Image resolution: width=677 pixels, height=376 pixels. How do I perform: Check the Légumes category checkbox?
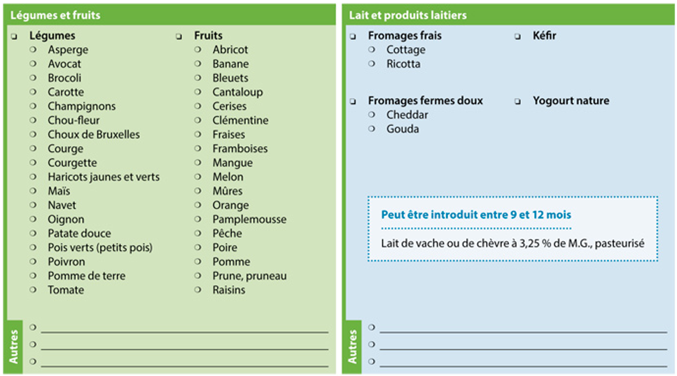(15, 36)
